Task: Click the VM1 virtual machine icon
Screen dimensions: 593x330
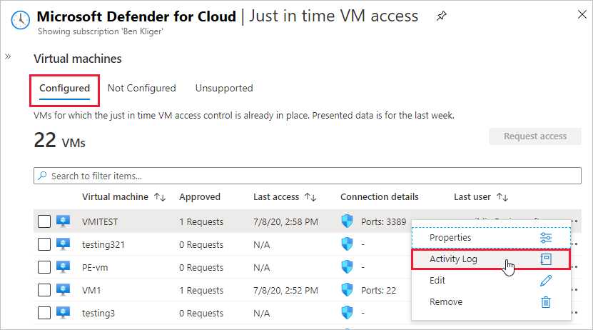Action: pos(62,291)
